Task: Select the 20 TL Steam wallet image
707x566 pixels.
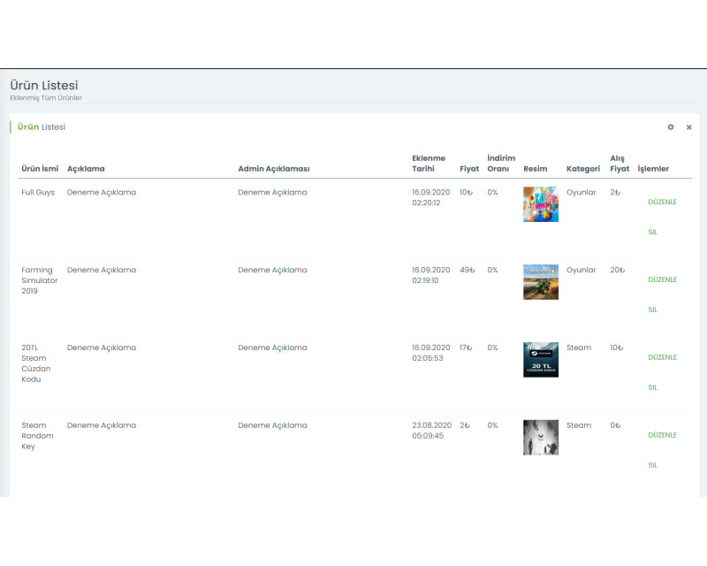Action: 540,360
